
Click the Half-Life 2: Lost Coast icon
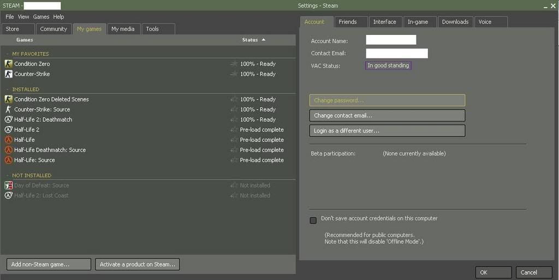pyautogui.click(x=8, y=195)
